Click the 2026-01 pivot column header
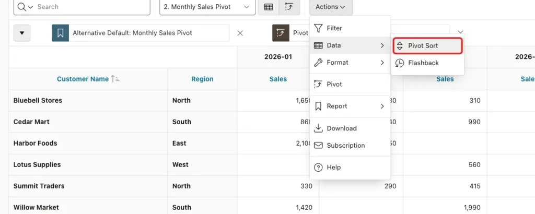The height and width of the screenshot is (214, 535). (278, 57)
